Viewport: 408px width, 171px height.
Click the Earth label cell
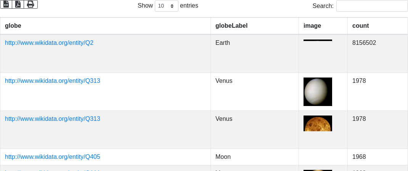click(x=223, y=43)
